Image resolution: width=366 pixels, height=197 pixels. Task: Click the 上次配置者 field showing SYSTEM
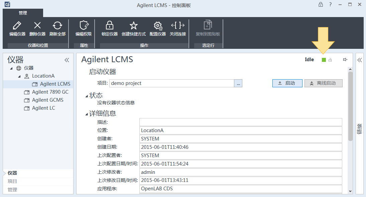[x=241, y=156]
